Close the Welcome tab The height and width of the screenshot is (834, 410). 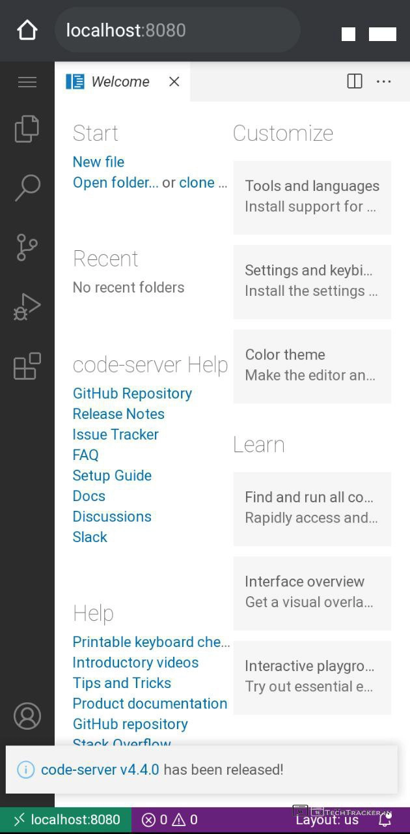point(174,81)
